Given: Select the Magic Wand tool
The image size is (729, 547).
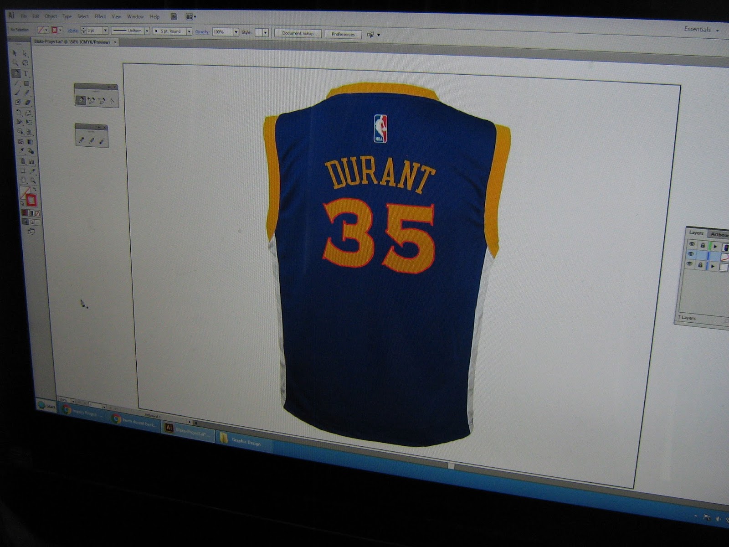Looking at the screenshot, I should pyautogui.click(x=15, y=62).
